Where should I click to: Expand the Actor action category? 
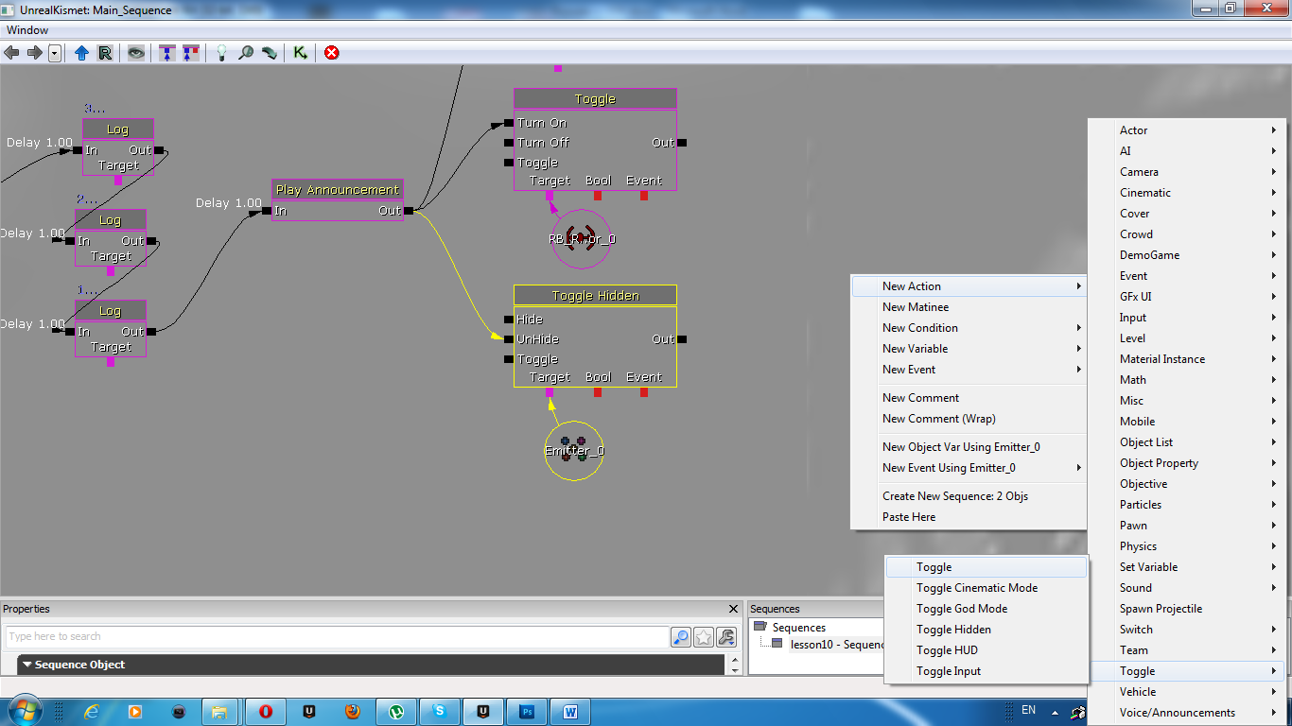pos(1187,130)
